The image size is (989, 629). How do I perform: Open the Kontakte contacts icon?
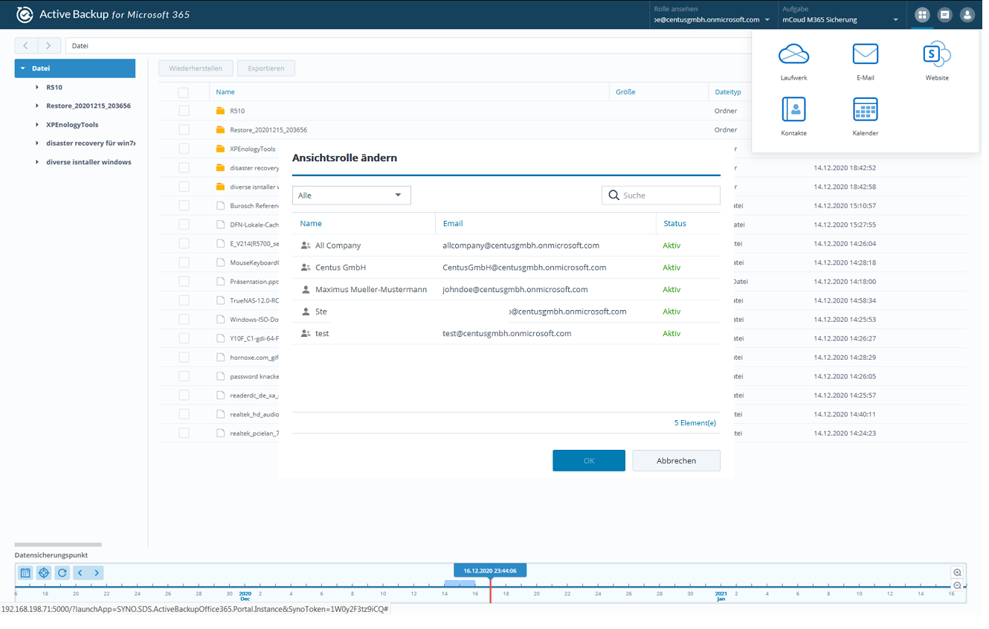(793, 109)
